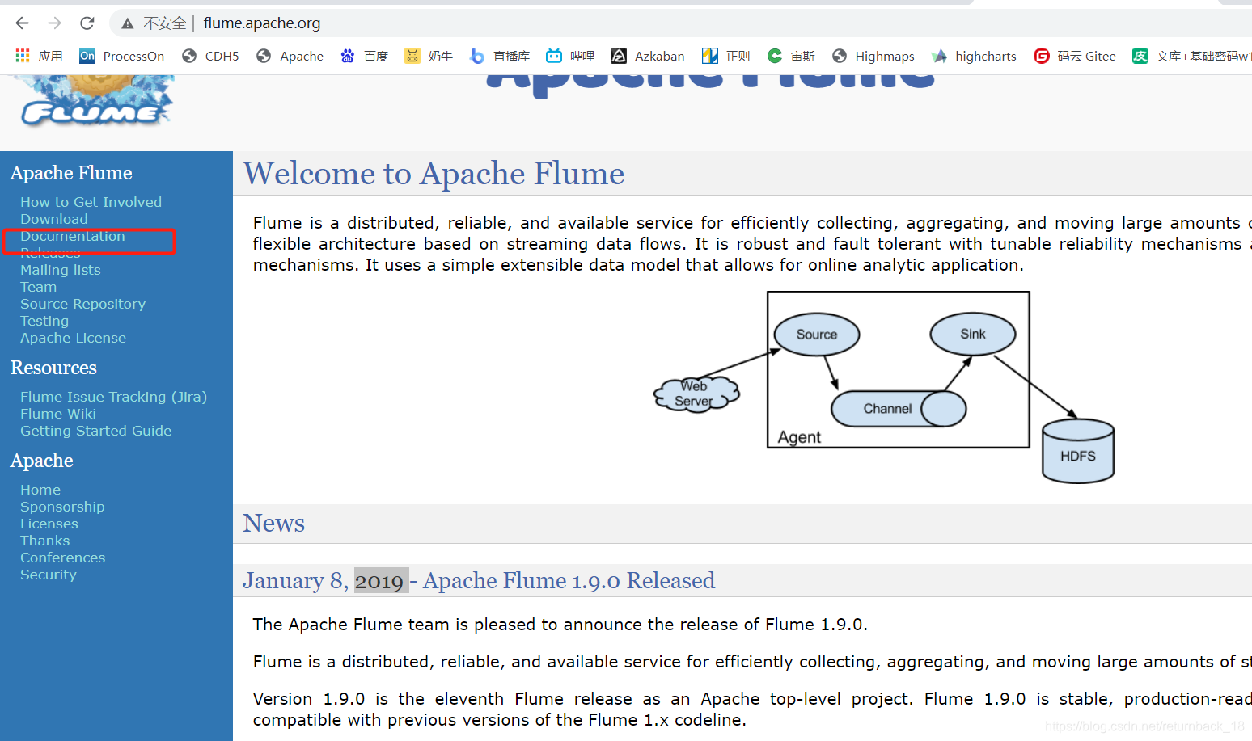Click the address bar URL flume.apache.org
Viewport: 1252px width, 741px height.
(262, 23)
